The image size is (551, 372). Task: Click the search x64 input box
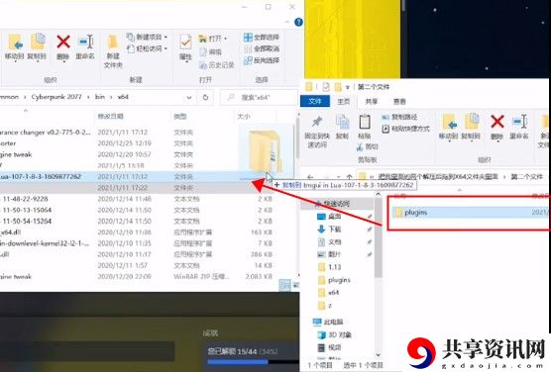click(259, 97)
